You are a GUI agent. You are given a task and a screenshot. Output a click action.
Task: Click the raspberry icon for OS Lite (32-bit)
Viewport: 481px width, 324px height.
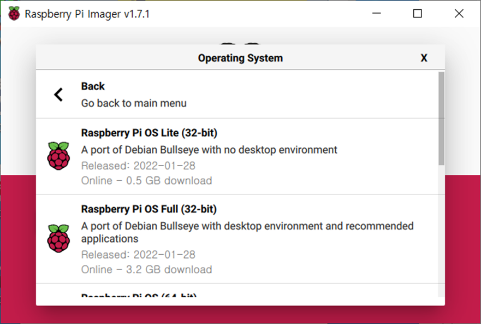[58, 156]
